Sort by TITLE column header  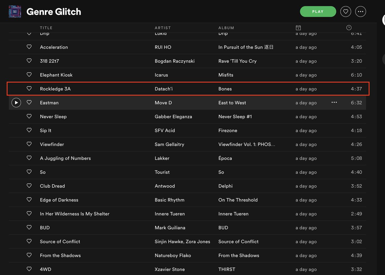pos(46,28)
